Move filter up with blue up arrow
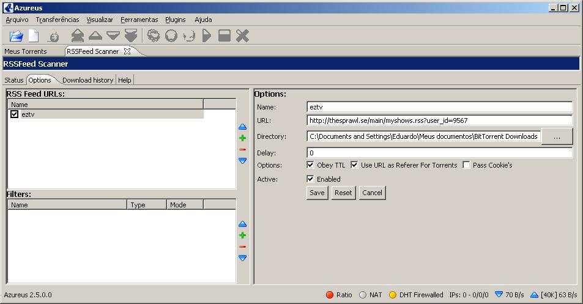This screenshot has height=304, width=583. (242, 224)
